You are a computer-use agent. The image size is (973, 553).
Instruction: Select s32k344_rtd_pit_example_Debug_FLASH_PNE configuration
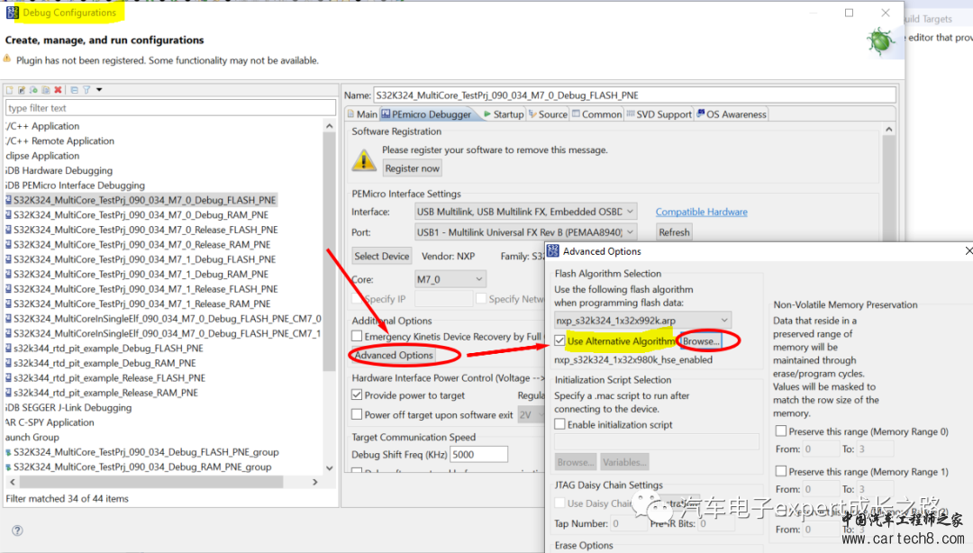coord(105,349)
